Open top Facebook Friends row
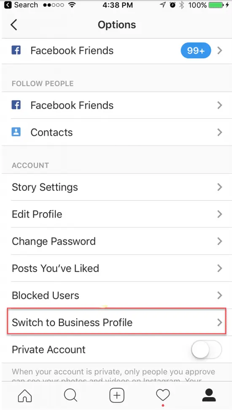 117,50
